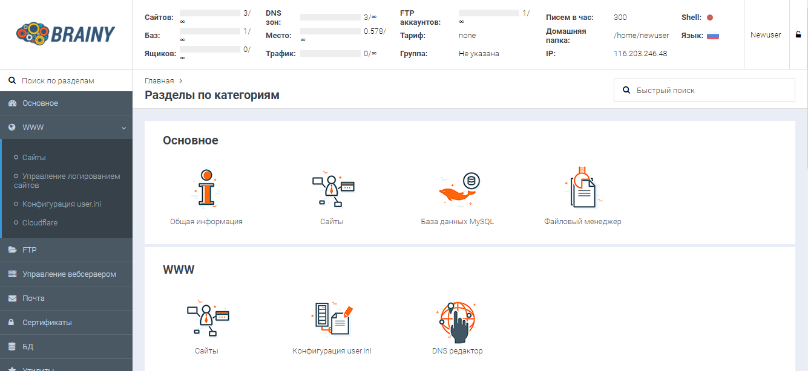Open the Общая информация icon
Viewport: 808px width, 371px height.
point(206,189)
